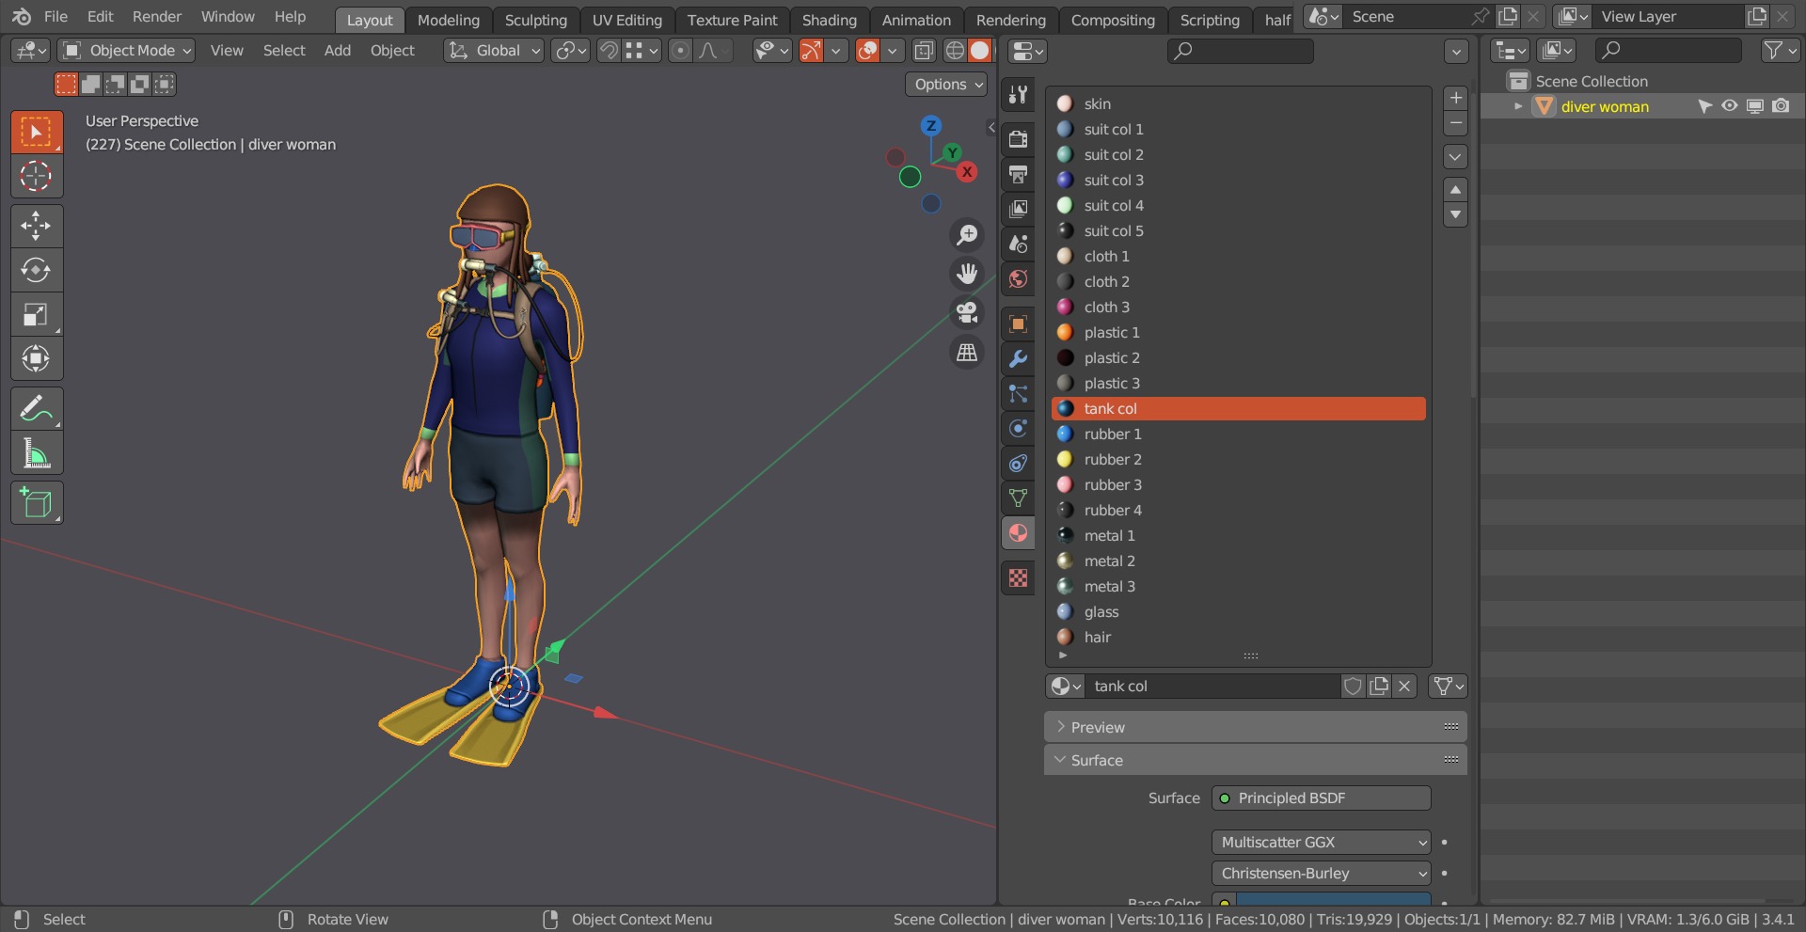Switch orthographic/perspective grid icon
This screenshot has width=1806, height=932.
point(966,353)
